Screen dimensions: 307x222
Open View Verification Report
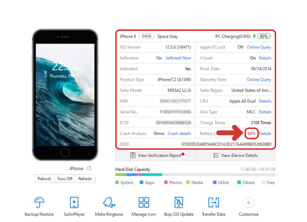pyautogui.click(x=155, y=155)
